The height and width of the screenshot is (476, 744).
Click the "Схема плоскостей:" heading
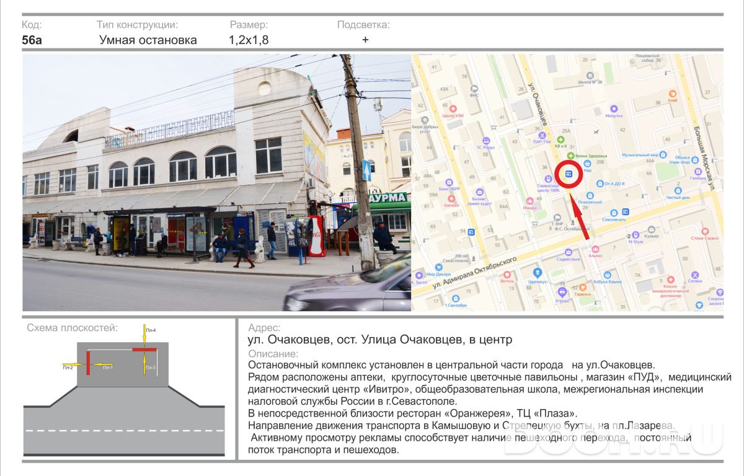(72, 328)
